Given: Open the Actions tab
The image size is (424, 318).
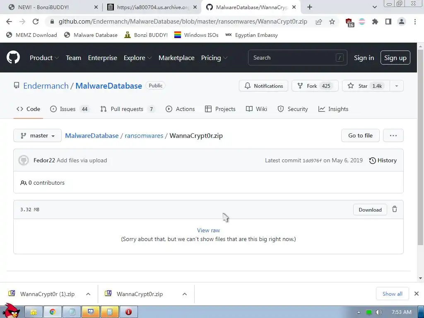Looking at the screenshot, I should [180, 109].
